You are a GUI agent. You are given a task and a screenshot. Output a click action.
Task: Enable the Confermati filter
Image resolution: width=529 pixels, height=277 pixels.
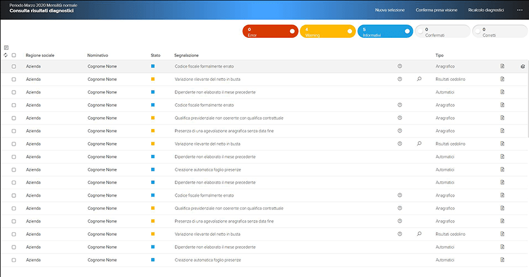pos(442,32)
